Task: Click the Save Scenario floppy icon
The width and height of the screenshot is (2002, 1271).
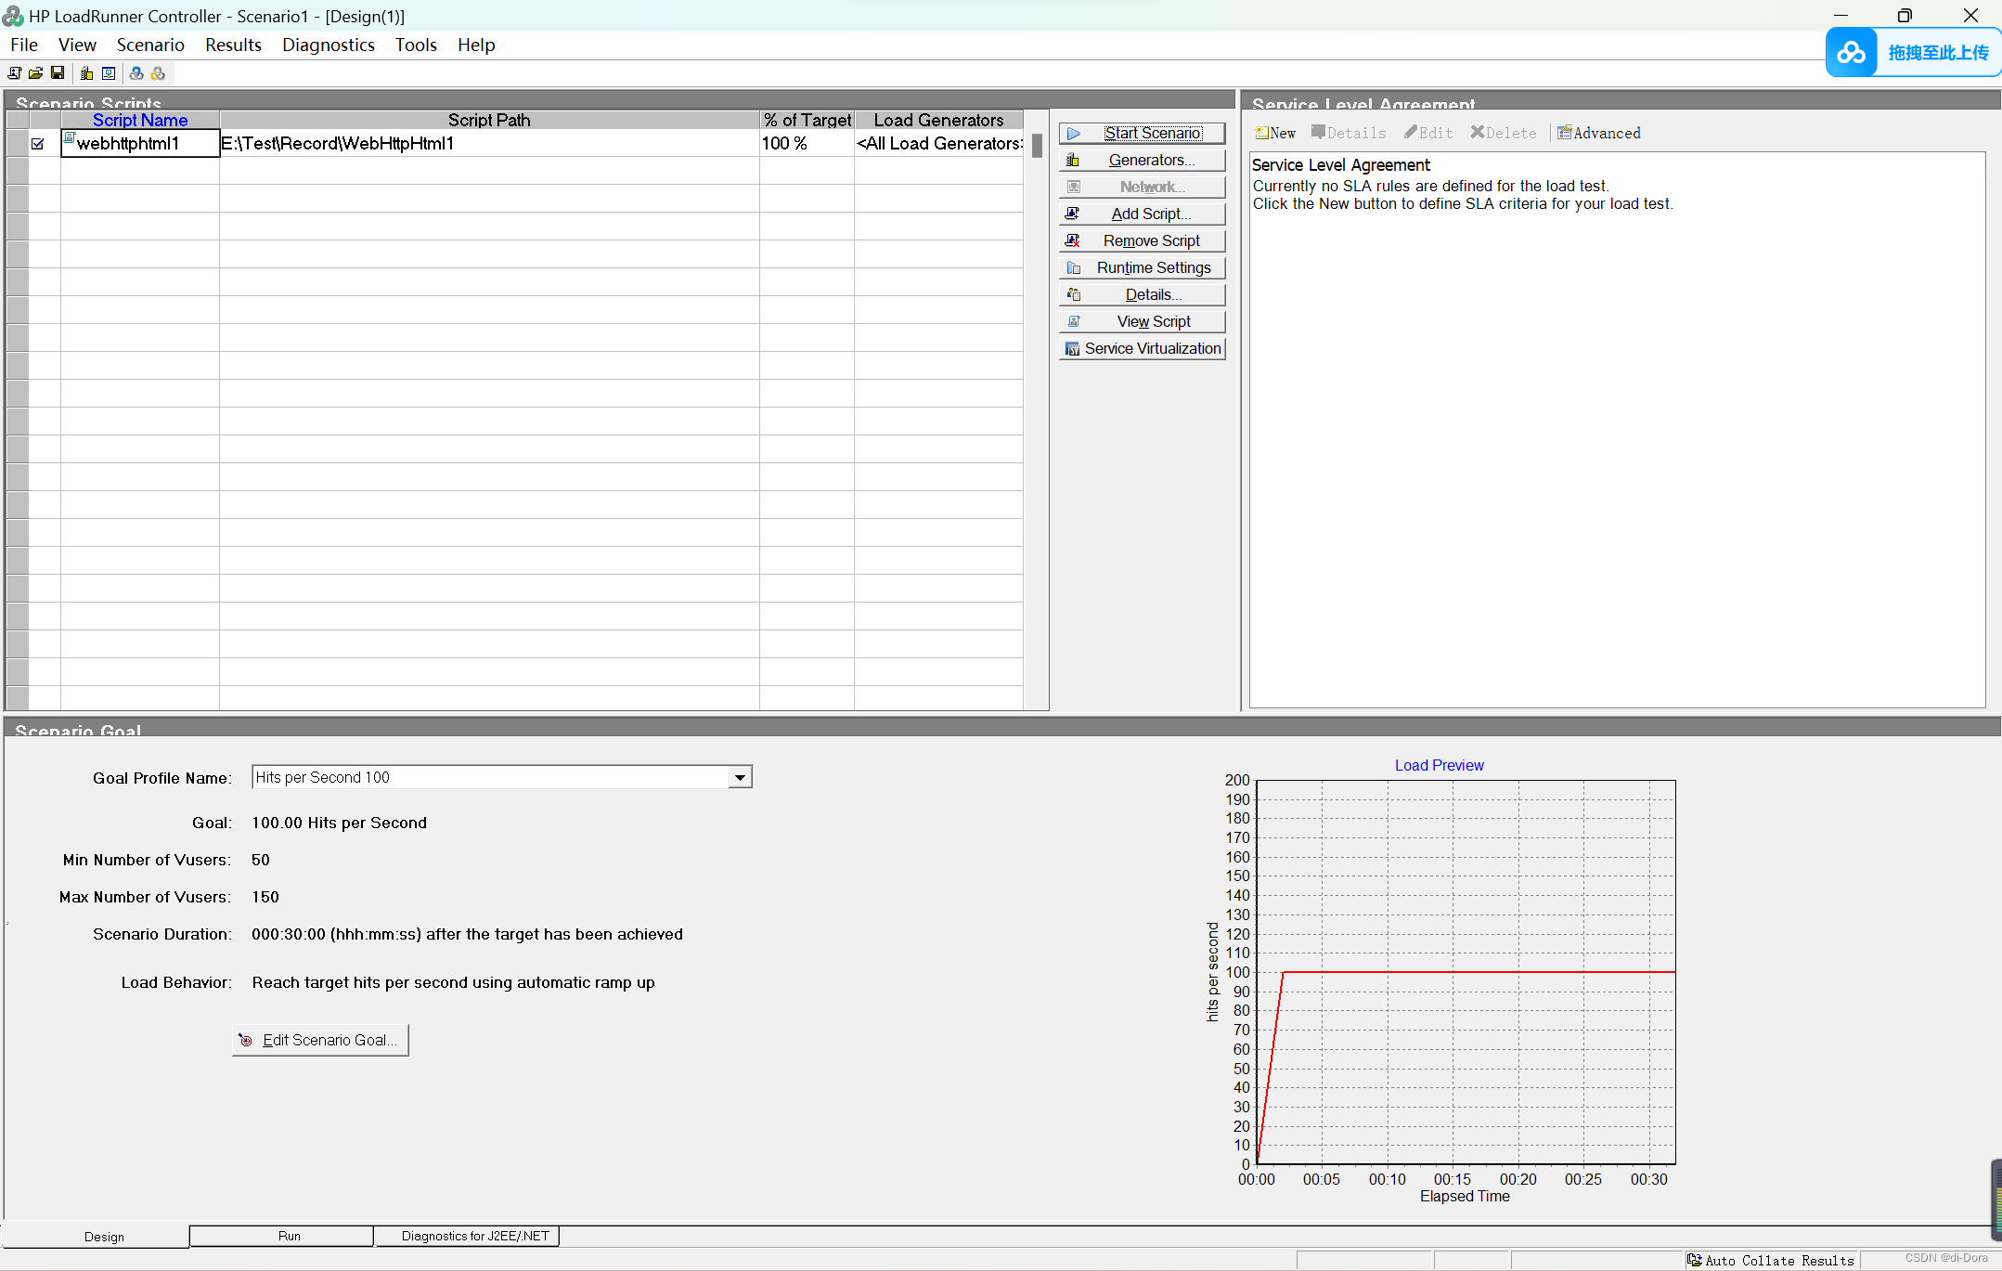Action: tap(58, 73)
